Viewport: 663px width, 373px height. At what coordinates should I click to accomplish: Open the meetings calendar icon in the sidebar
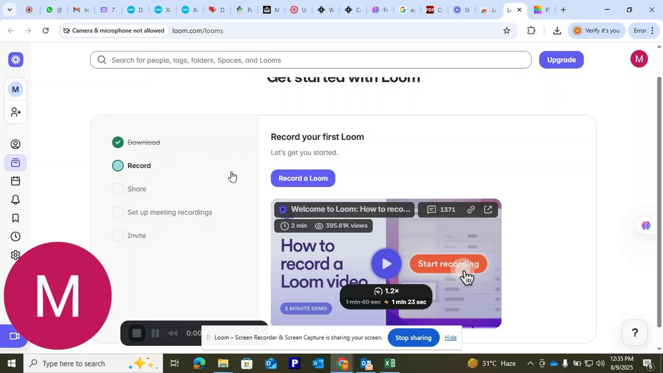pyautogui.click(x=16, y=181)
